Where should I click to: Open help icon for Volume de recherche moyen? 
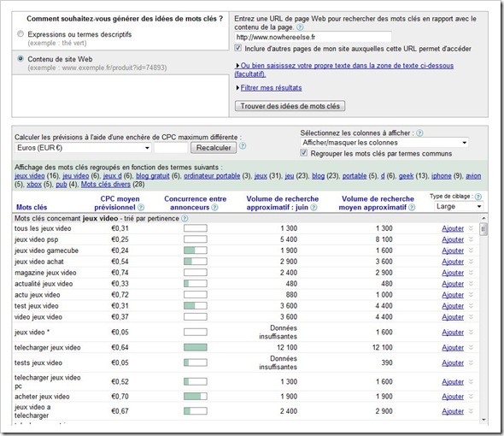click(x=412, y=208)
